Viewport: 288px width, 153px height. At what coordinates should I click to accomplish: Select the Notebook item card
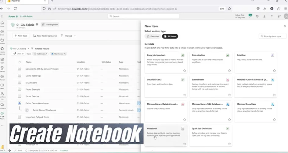(166, 136)
